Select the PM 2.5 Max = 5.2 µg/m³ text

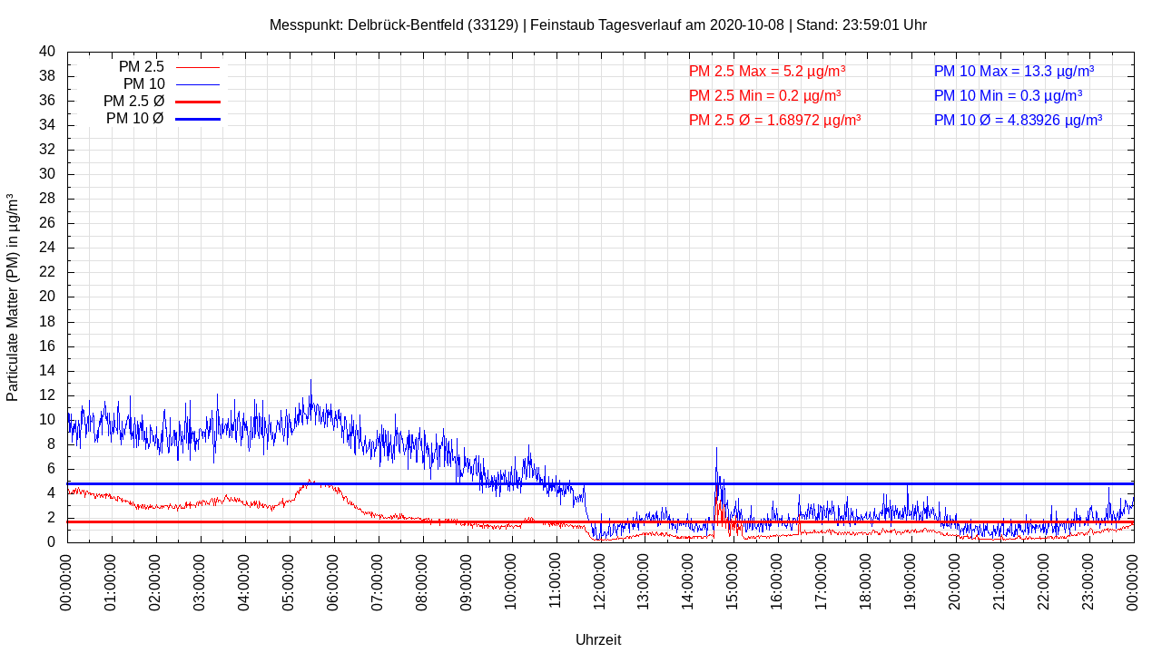point(767,71)
